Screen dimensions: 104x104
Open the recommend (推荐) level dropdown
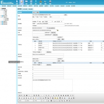click(49, 22)
